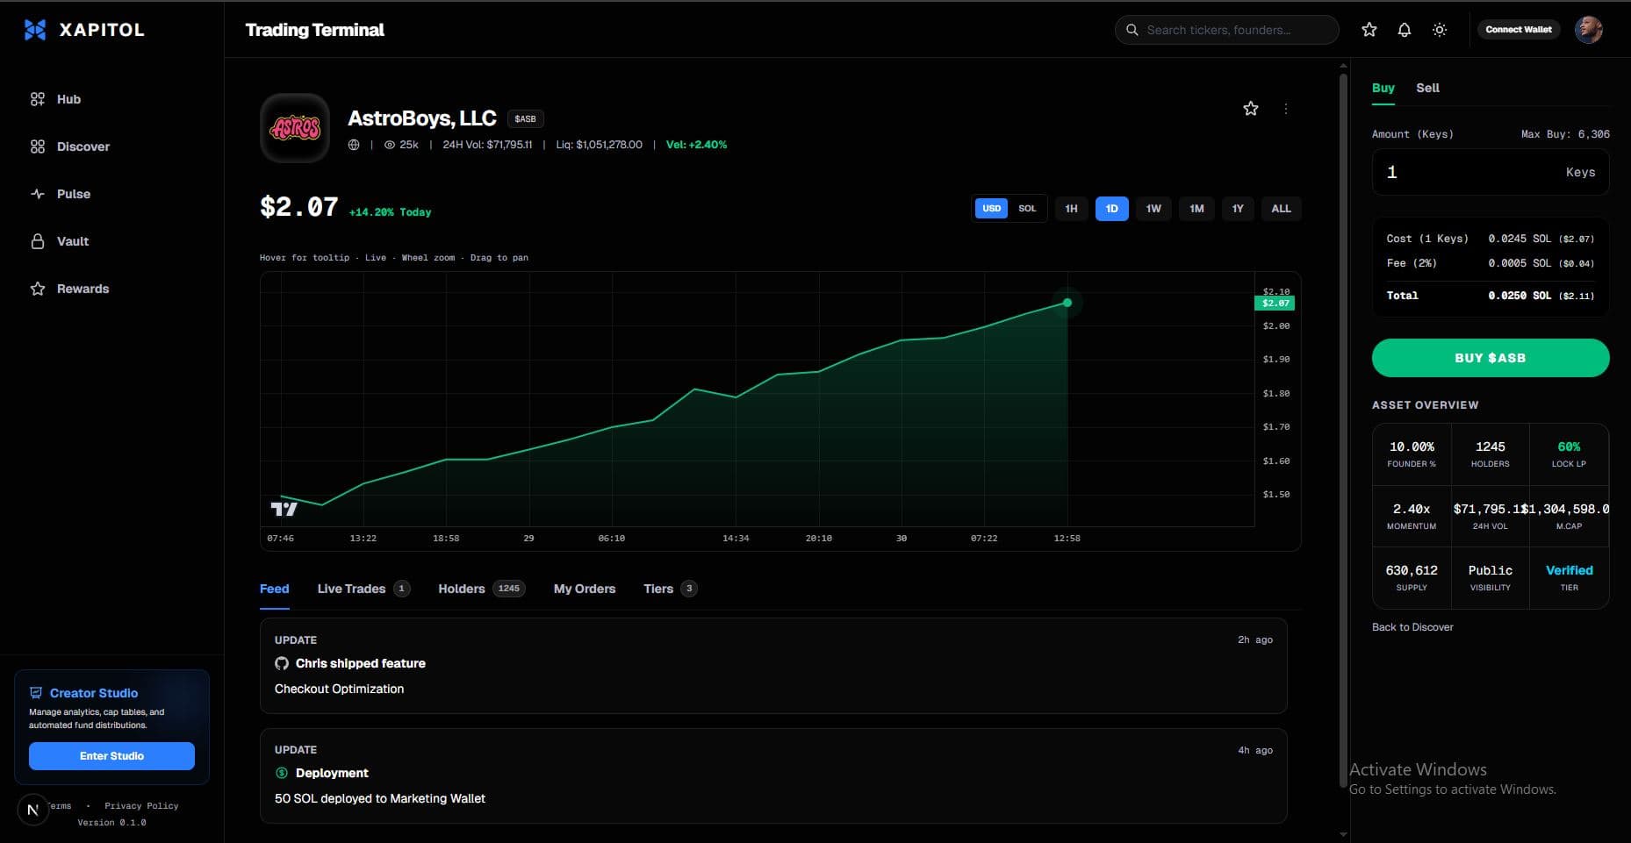Star AstroBoys to add to watchlist
This screenshot has height=843, width=1631.
(x=1251, y=109)
